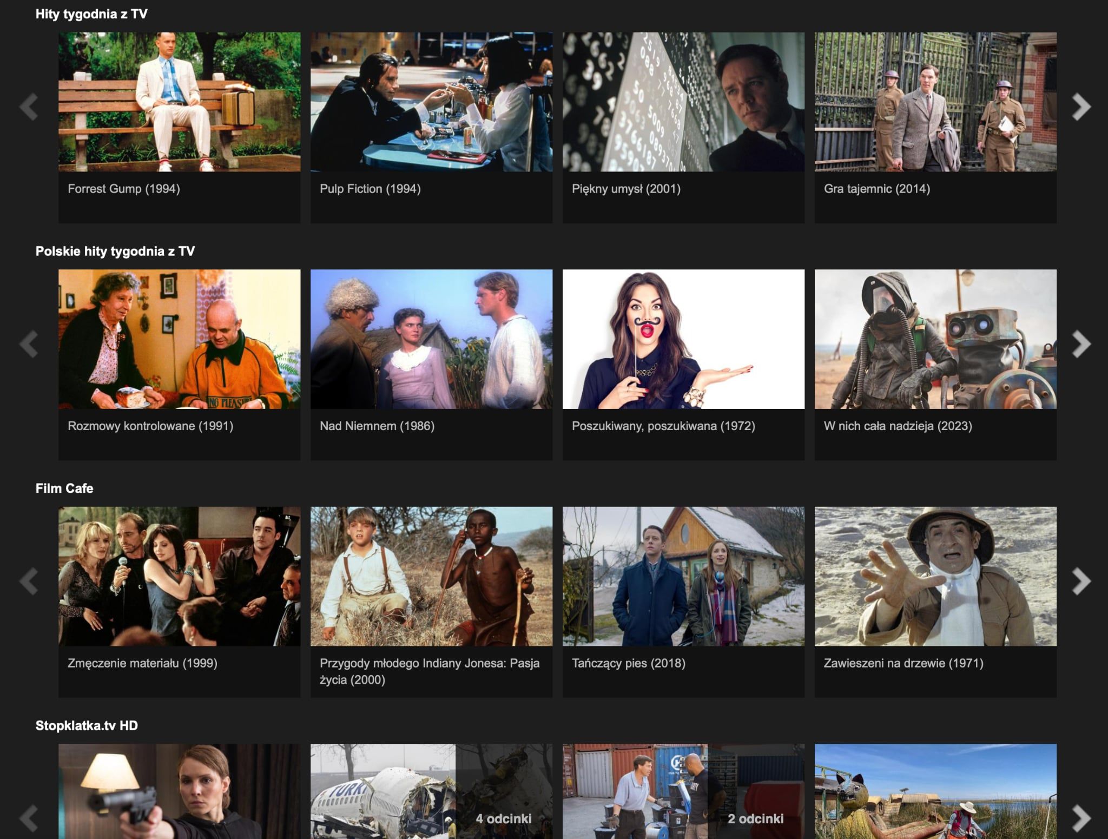Viewport: 1108px width, 839px height.
Task: Click the title Zawieszeni na drzewie (1971)
Action: pyautogui.click(x=903, y=663)
